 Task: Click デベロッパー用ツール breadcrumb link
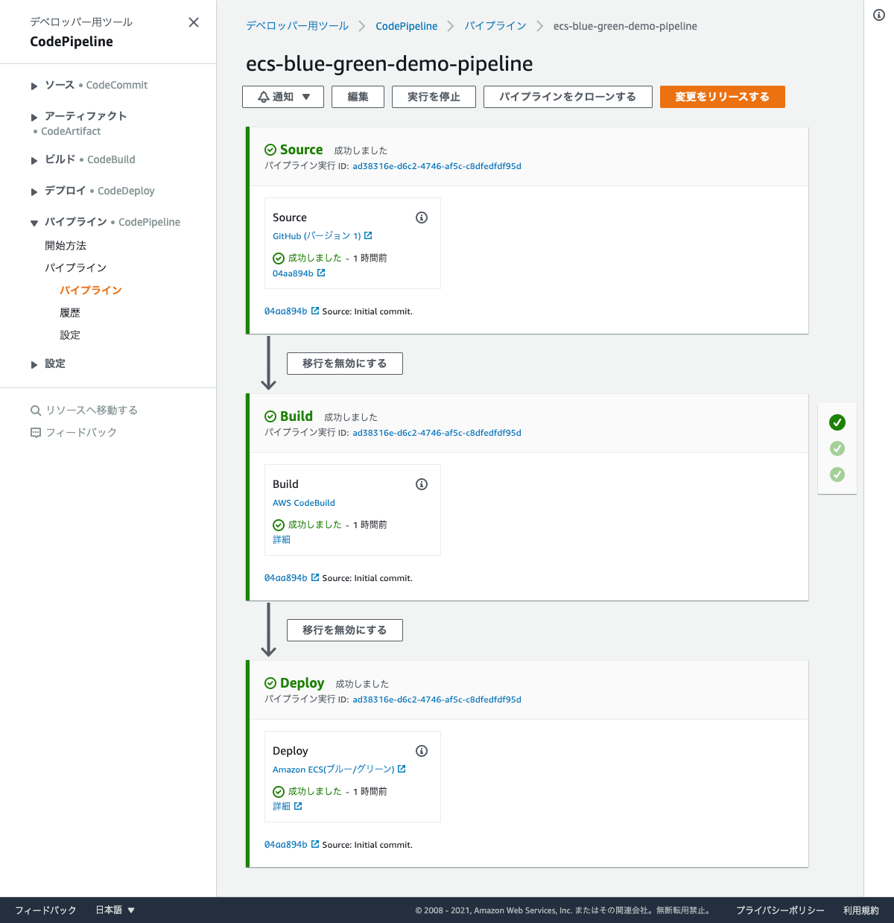297,25
